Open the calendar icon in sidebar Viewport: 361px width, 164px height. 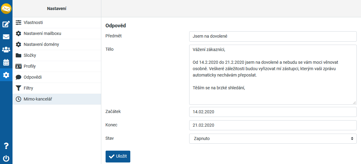click(x=6, y=62)
